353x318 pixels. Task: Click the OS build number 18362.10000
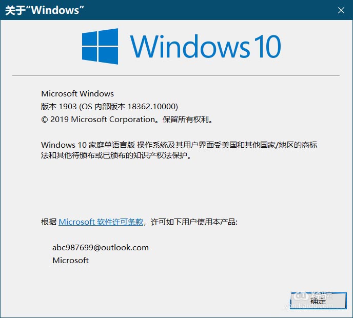point(152,107)
